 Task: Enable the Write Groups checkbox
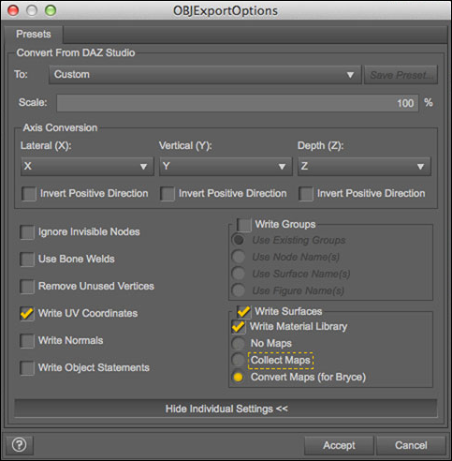[x=243, y=225]
